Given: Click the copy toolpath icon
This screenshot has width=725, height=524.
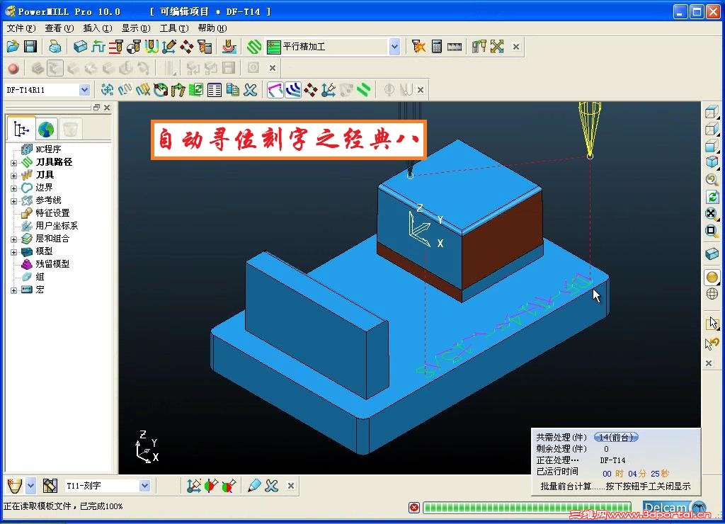Looking at the screenshot, I should [232, 90].
